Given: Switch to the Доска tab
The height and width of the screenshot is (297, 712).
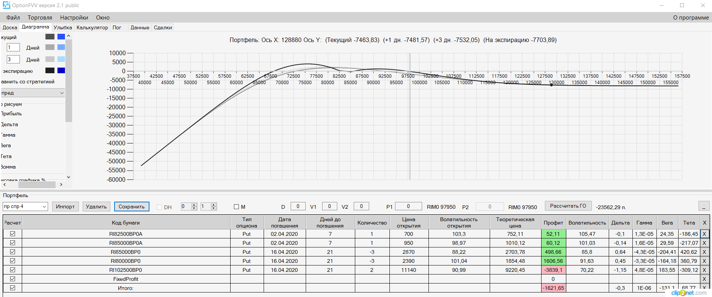Looking at the screenshot, I should 10,27.
